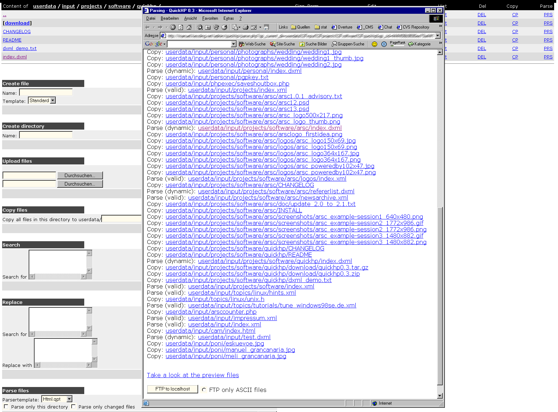Click the Refresh page icon
Screen dimensions: 558x412
pos(181,27)
